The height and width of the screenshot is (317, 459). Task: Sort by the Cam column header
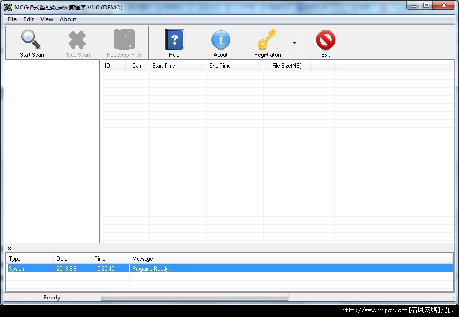point(138,66)
